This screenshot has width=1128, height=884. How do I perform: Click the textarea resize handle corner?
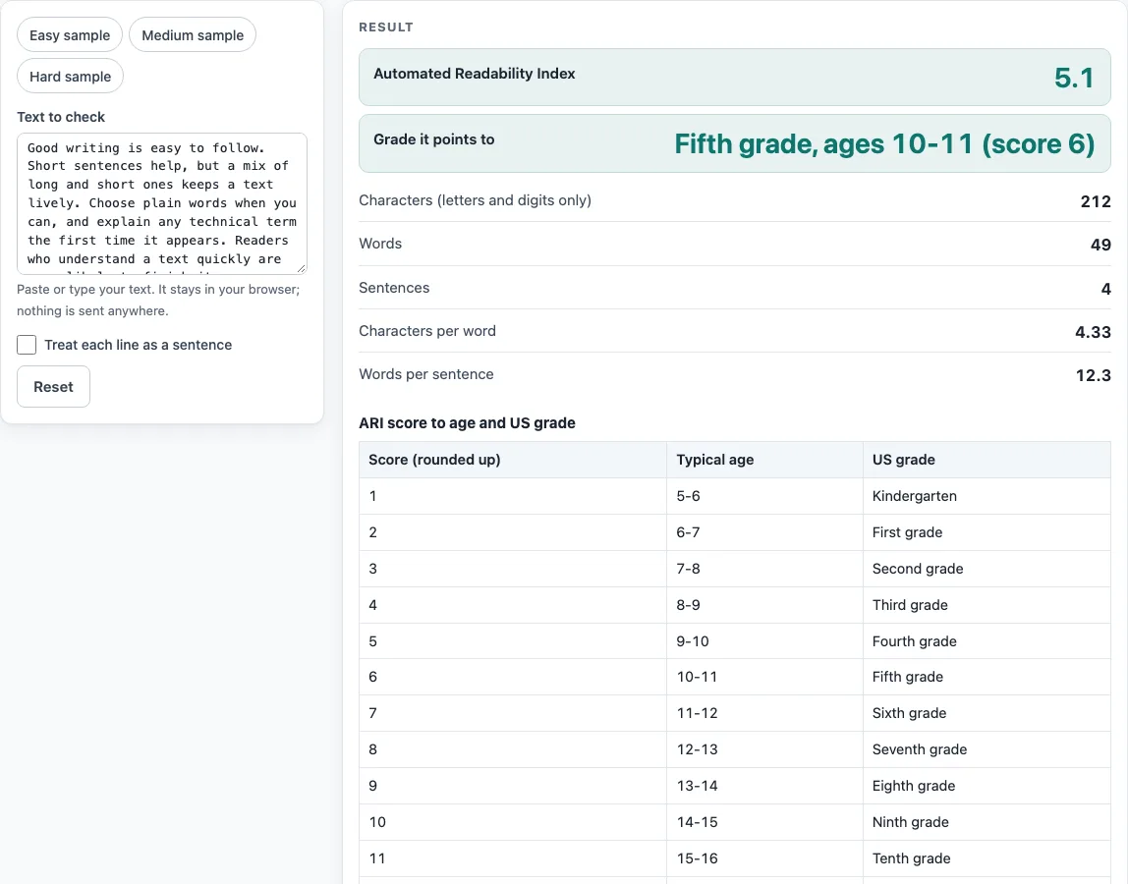tap(301, 267)
